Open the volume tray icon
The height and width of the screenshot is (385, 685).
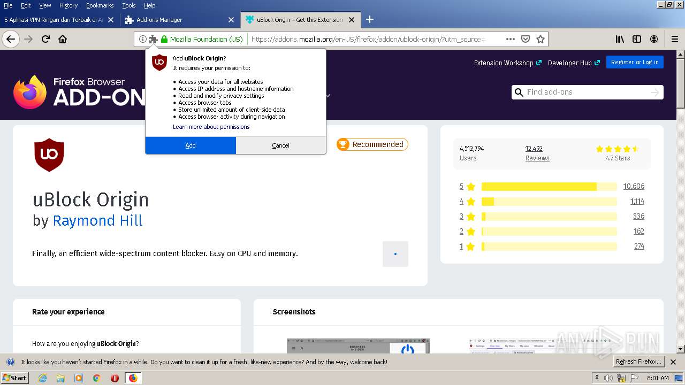coord(608,378)
